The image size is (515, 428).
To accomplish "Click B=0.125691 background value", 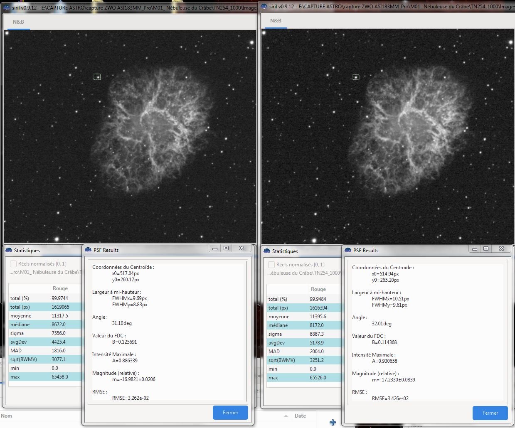I will pyautogui.click(x=125, y=342).
